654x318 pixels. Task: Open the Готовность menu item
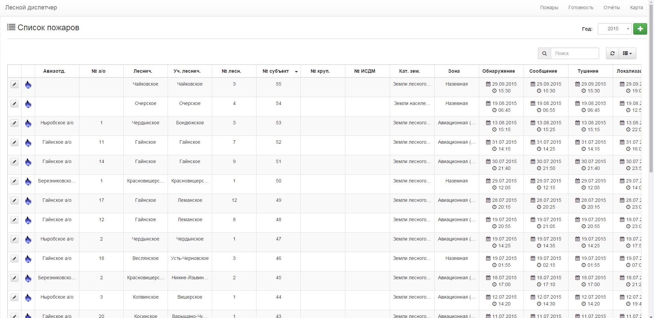581,7
